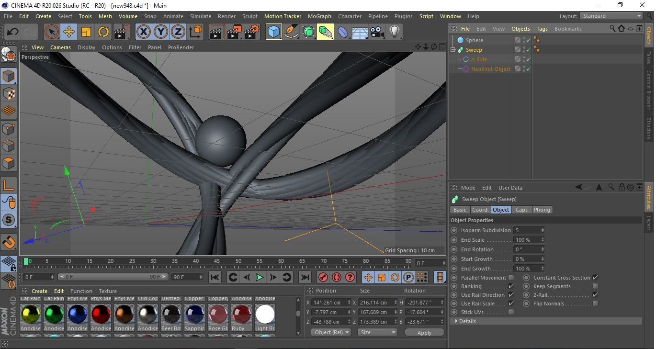
Task: Select the NeoKnot Object in tree
Action: tap(490, 69)
